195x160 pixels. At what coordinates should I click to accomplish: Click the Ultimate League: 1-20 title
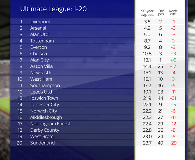tap(53, 9)
